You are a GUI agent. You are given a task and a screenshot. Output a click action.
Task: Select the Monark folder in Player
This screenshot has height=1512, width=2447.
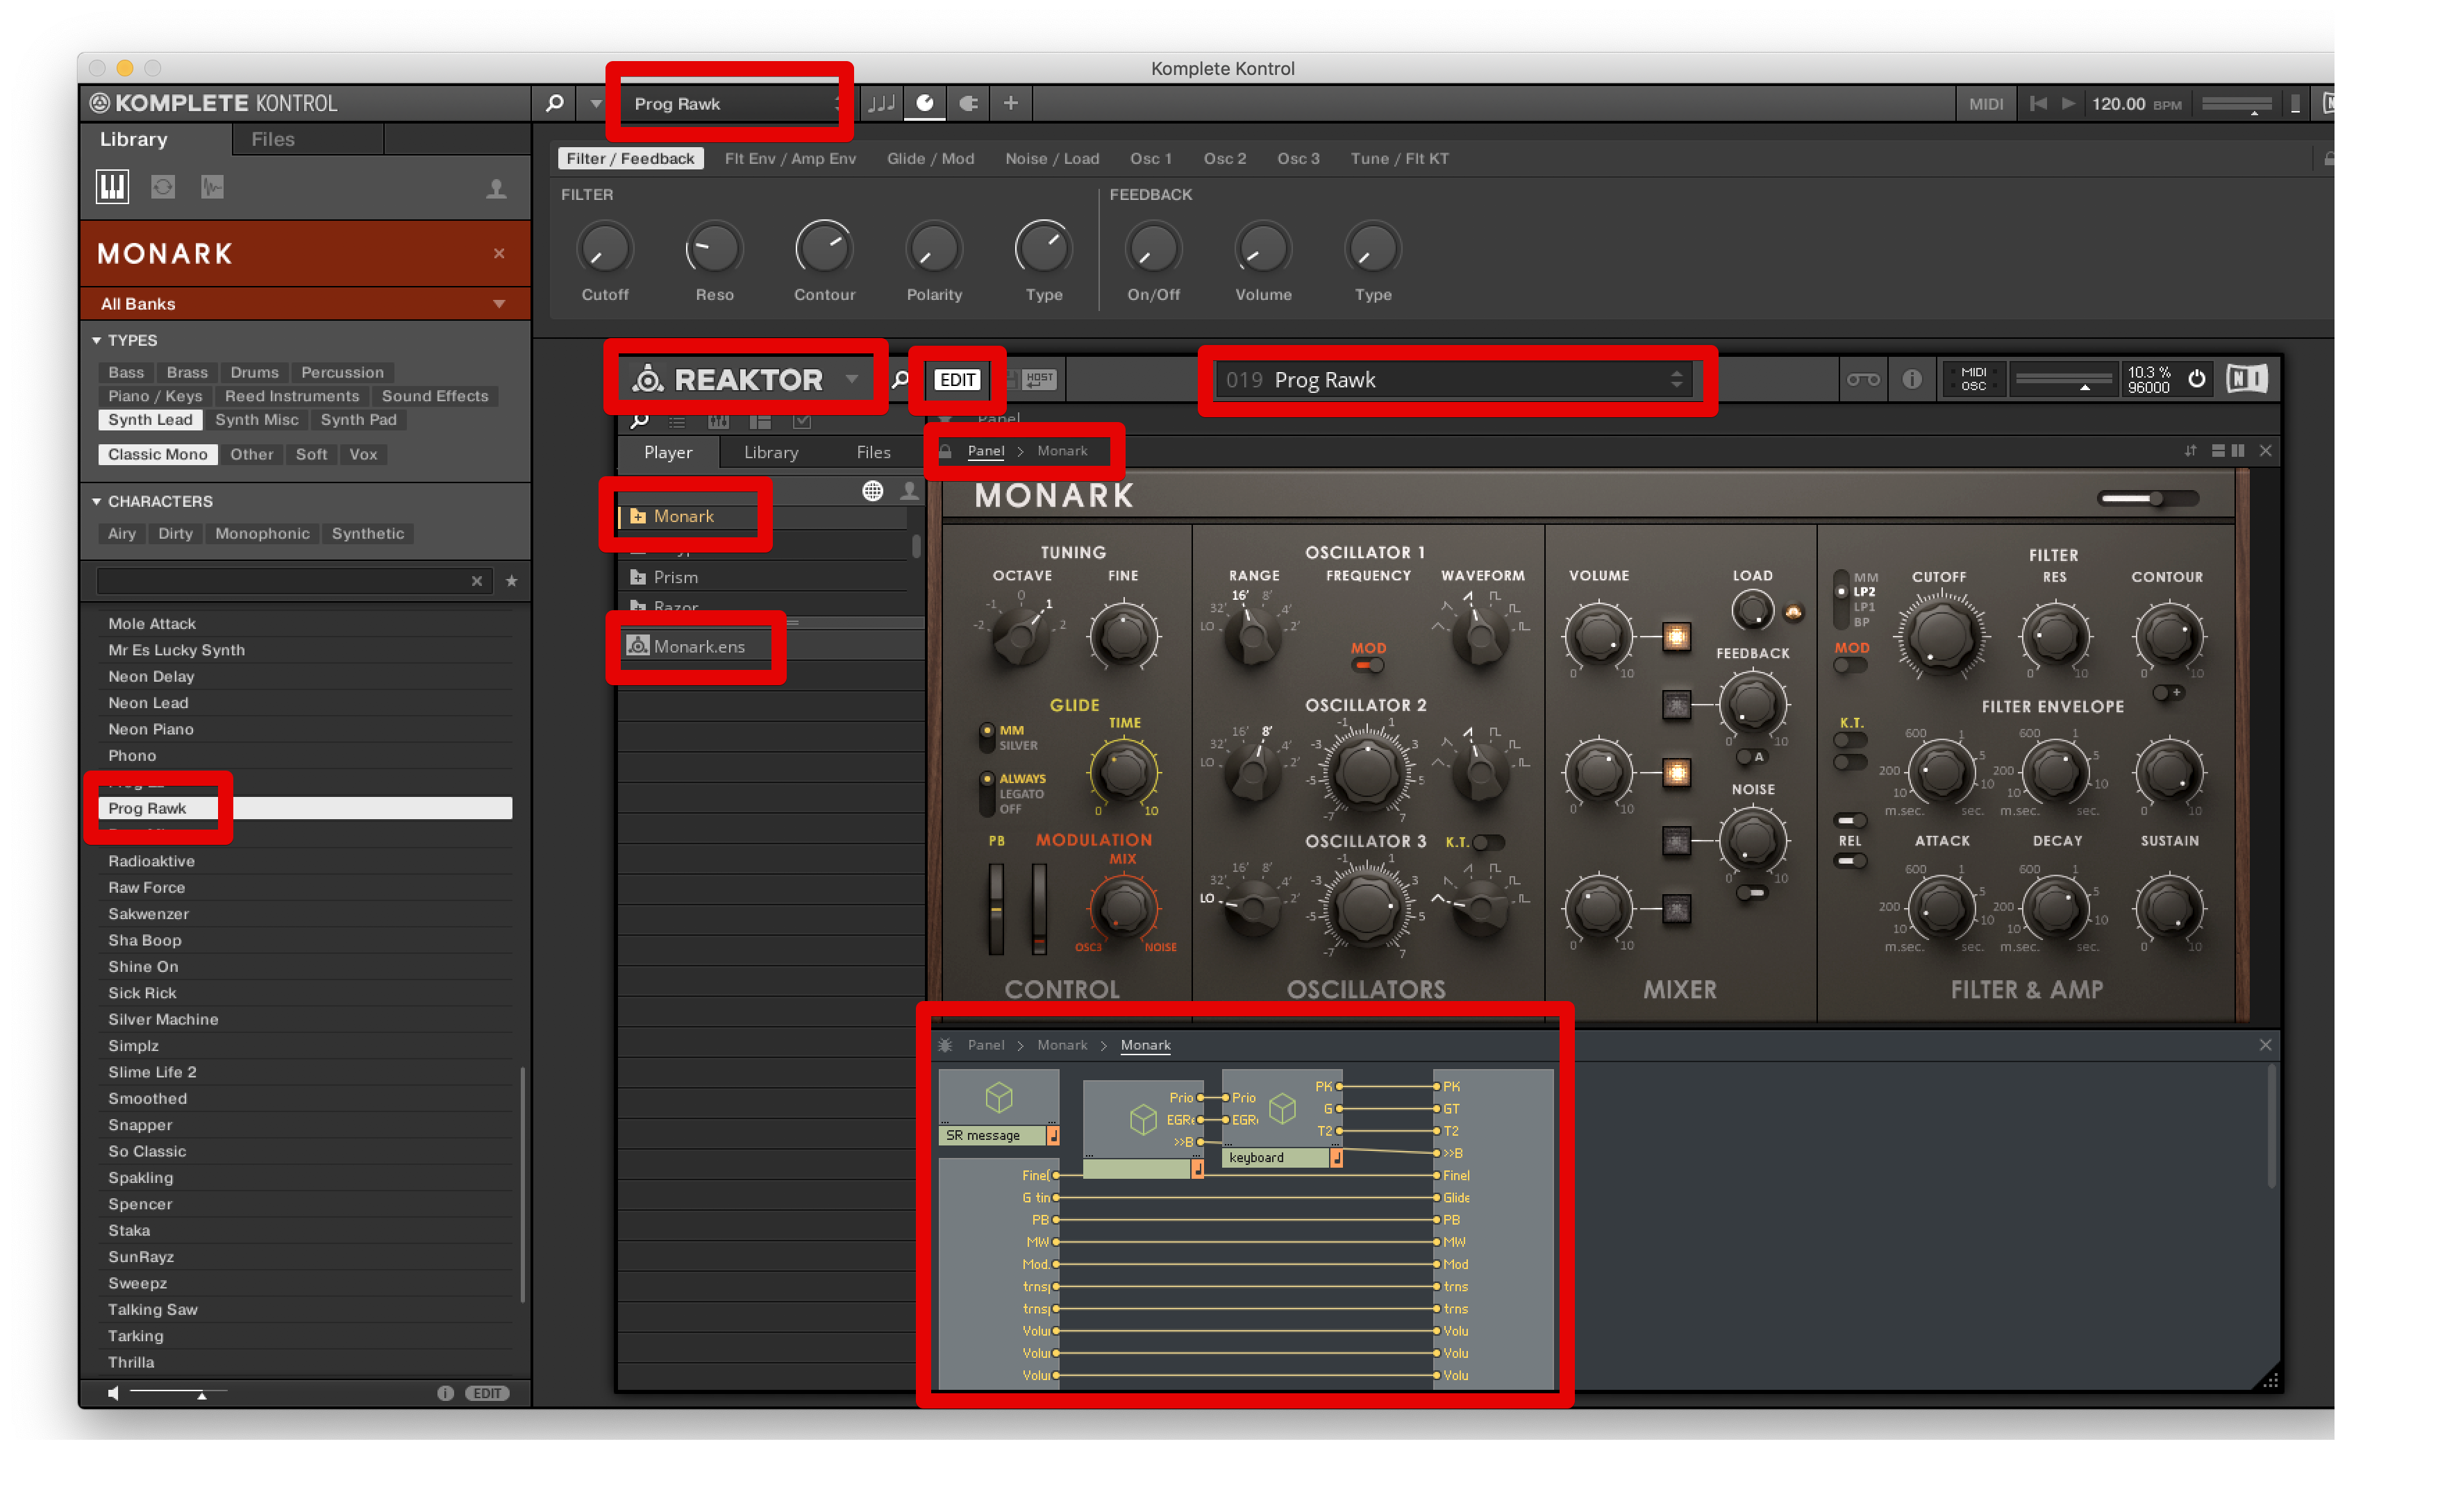[684, 516]
